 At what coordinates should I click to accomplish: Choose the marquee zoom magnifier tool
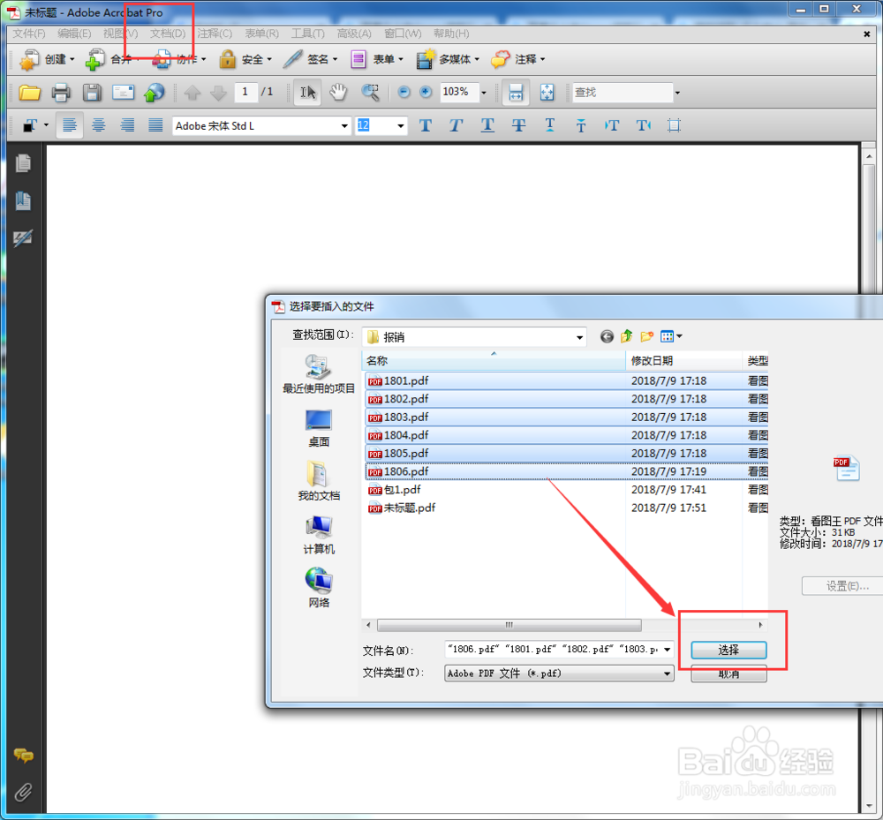370,93
